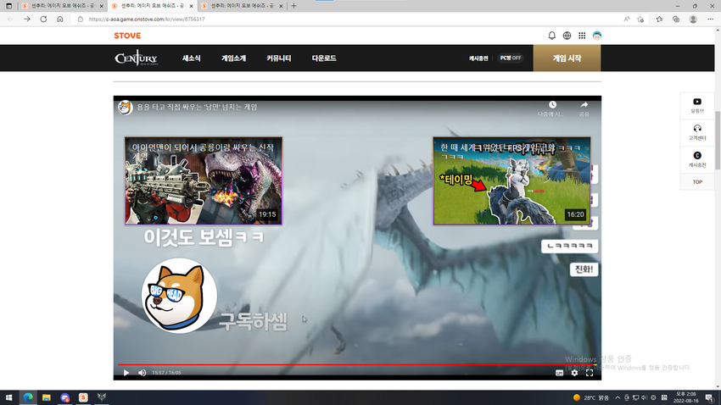This screenshot has width=721, height=405.
Task: Enter video fullscreen mode
Action: coord(590,373)
